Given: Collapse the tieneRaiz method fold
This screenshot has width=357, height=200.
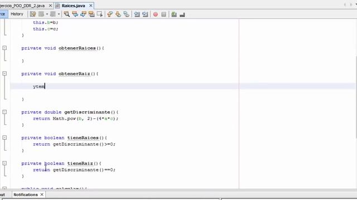Looking at the screenshot, I should [4, 163].
